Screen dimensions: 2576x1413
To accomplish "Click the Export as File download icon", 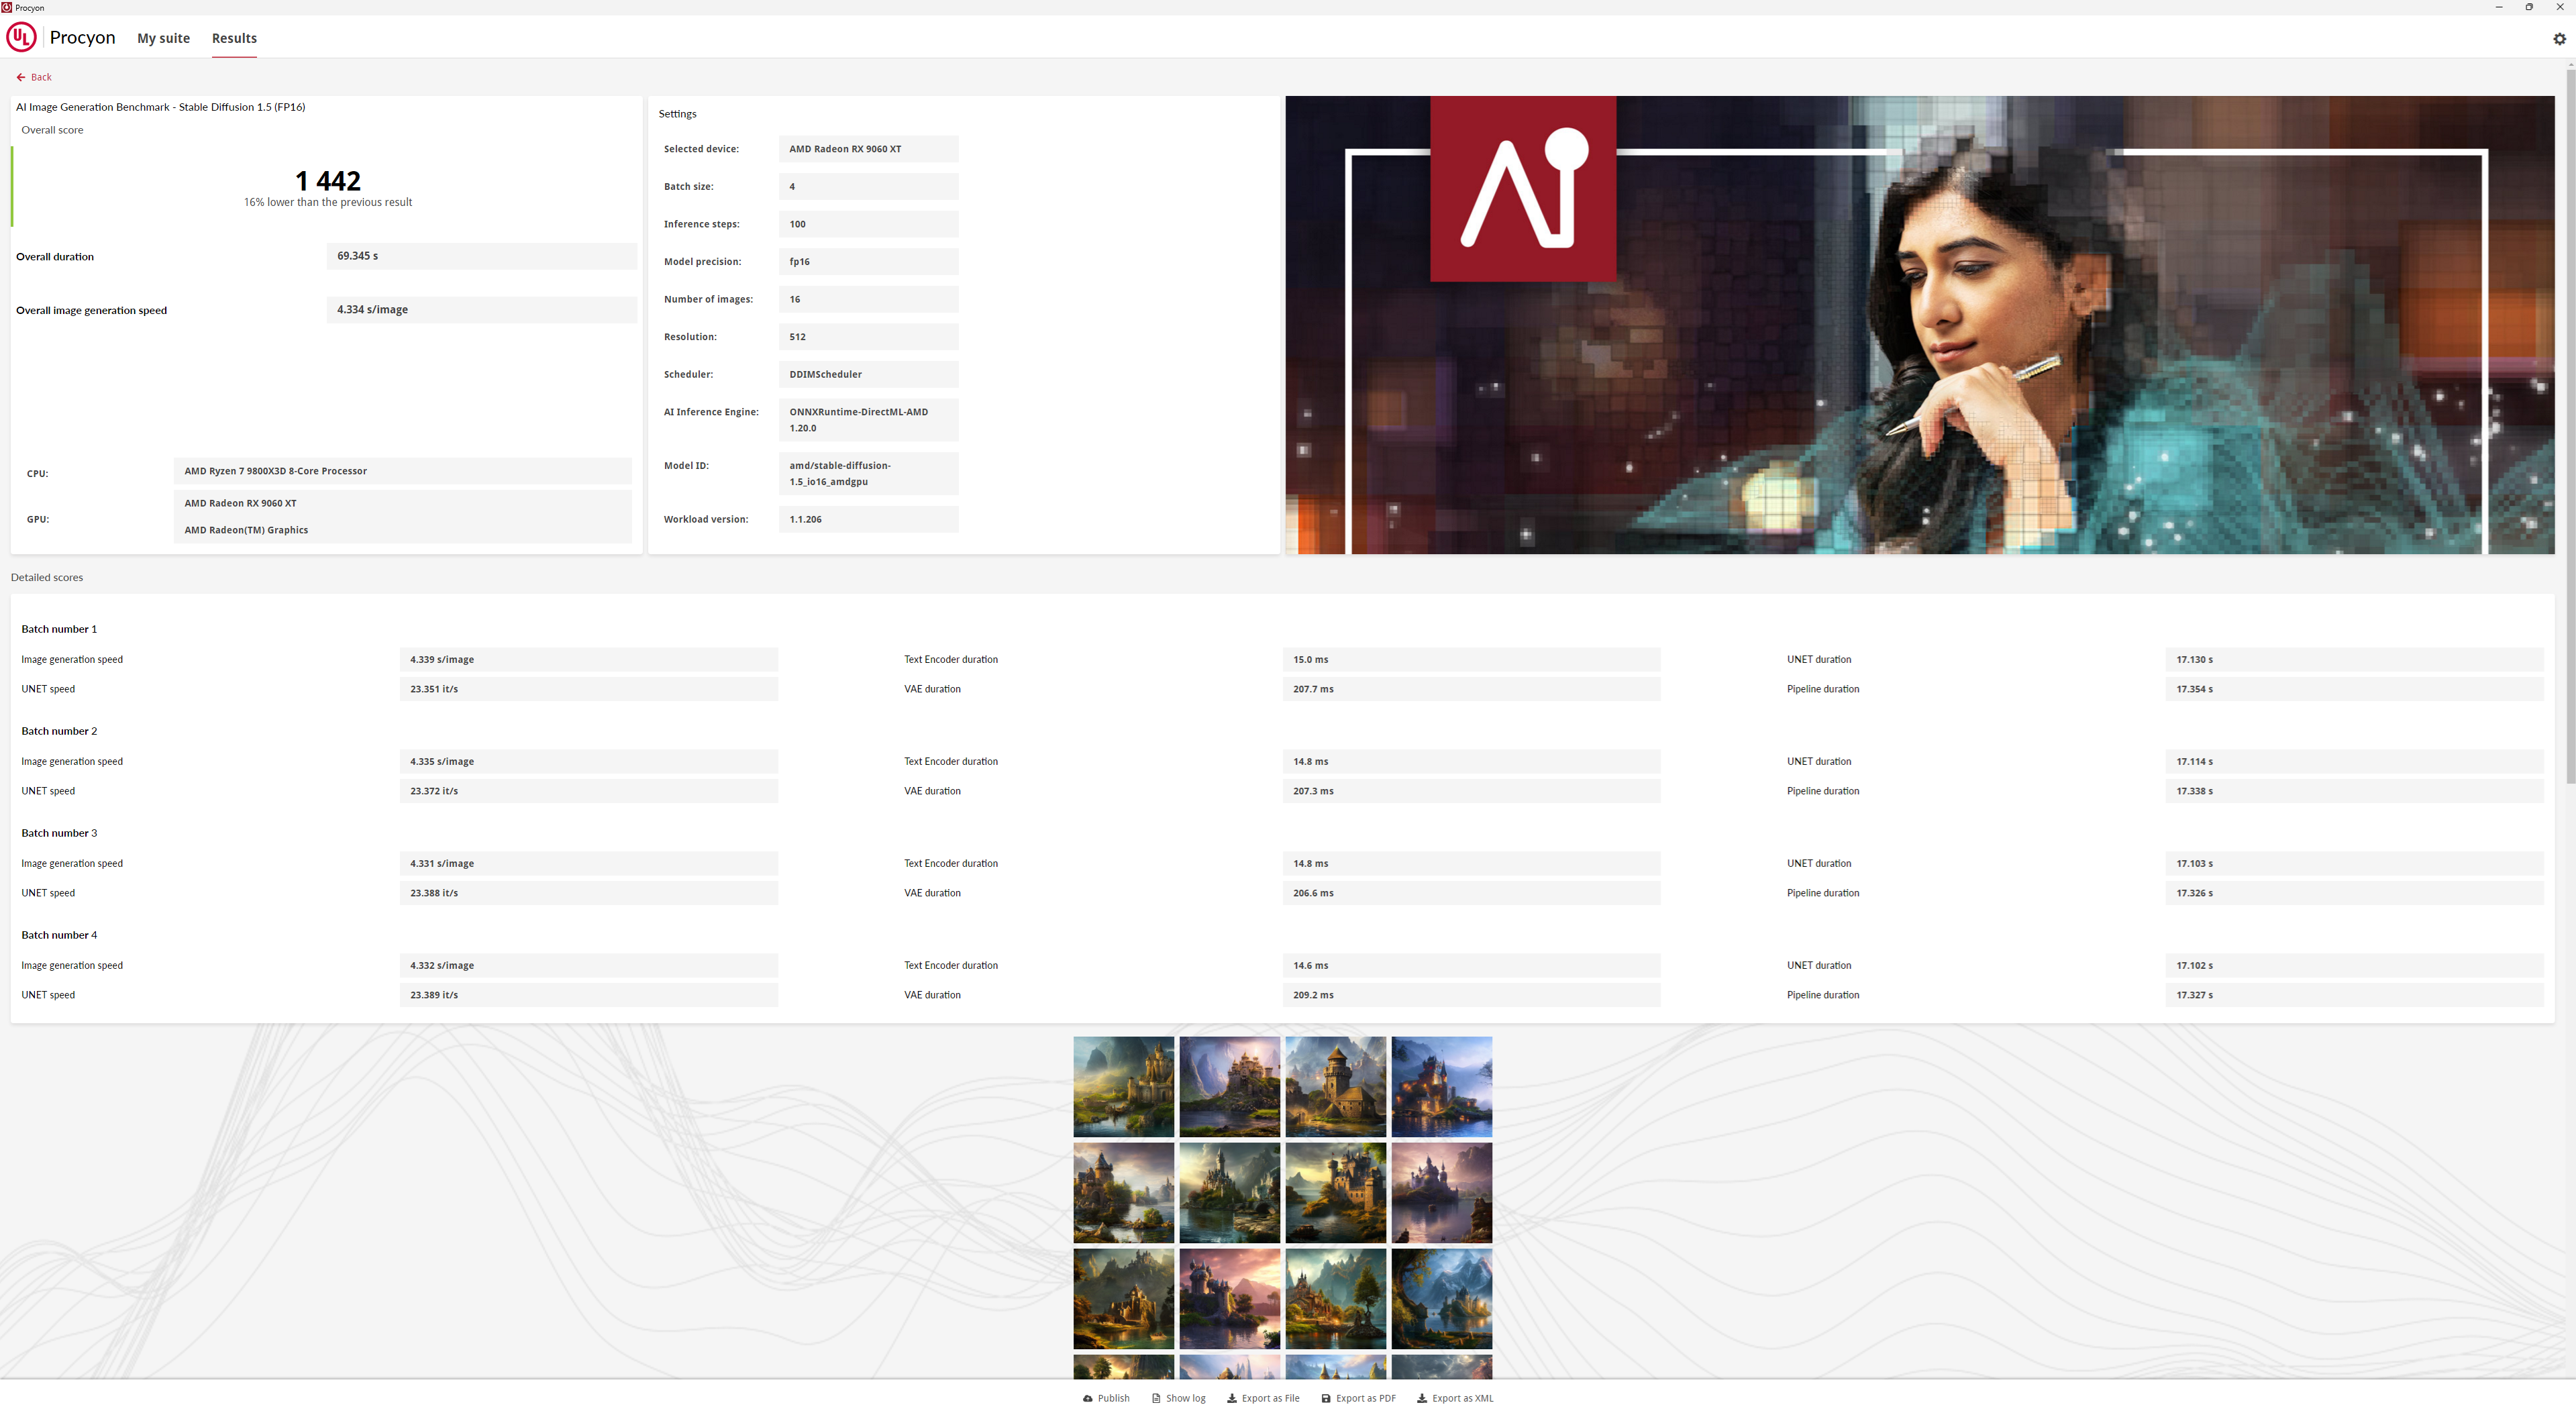I will (x=1232, y=1398).
